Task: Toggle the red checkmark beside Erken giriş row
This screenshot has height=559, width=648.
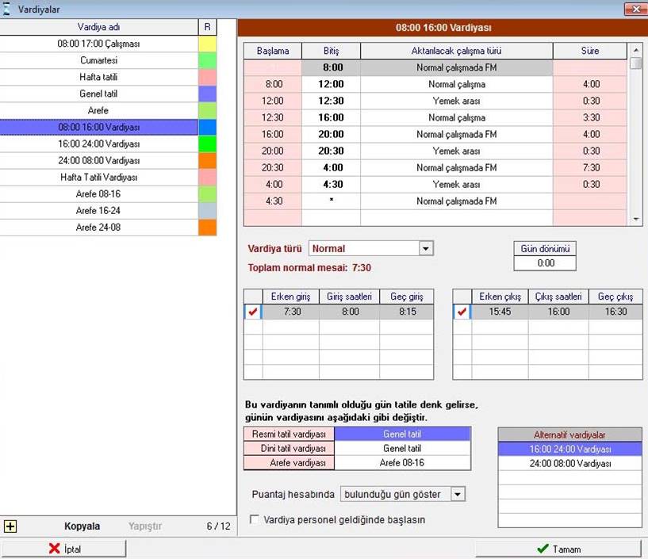Action: pyautogui.click(x=252, y=312)
